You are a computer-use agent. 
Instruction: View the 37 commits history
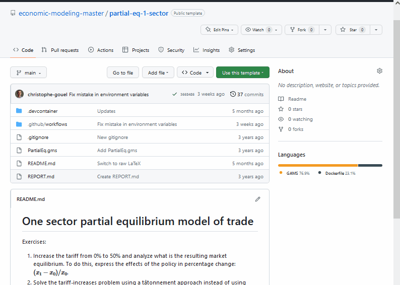(x=250, y=94)
